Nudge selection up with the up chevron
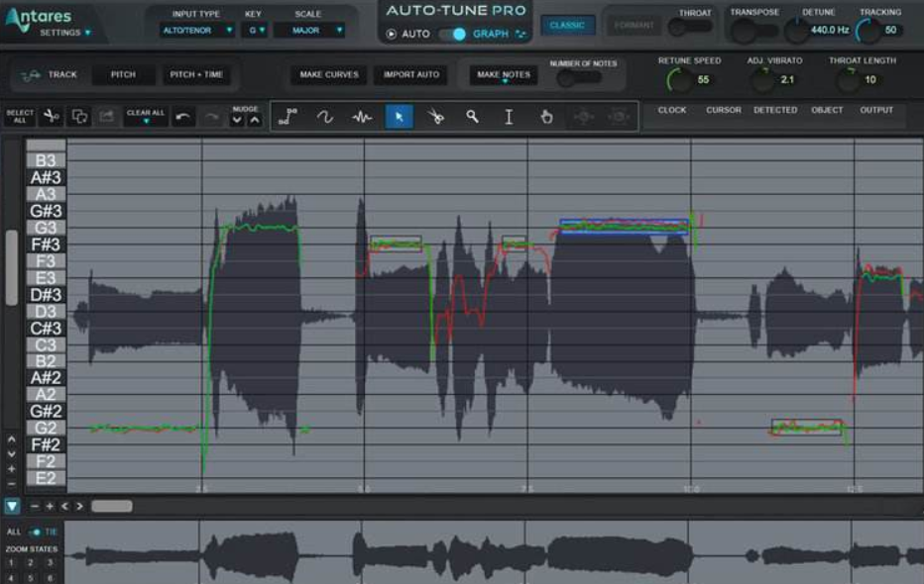Viewport: 924px width, 584px height. 255,120
